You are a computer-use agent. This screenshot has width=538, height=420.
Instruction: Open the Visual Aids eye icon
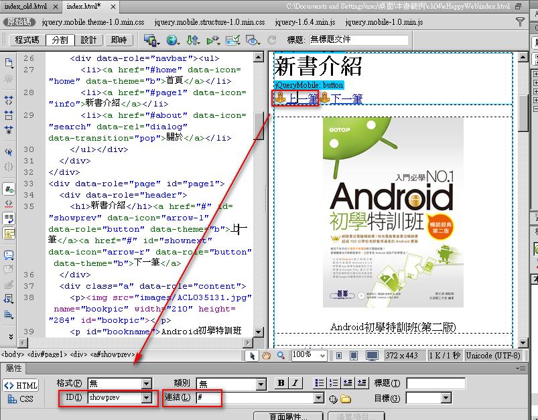(x=253, y=40)
